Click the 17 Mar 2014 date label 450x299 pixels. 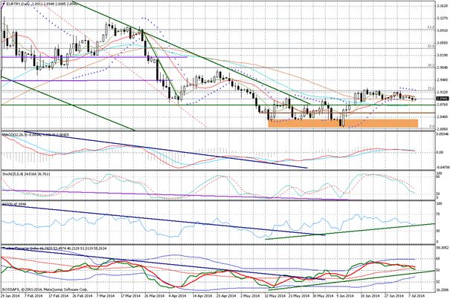(x=132, y=295)
